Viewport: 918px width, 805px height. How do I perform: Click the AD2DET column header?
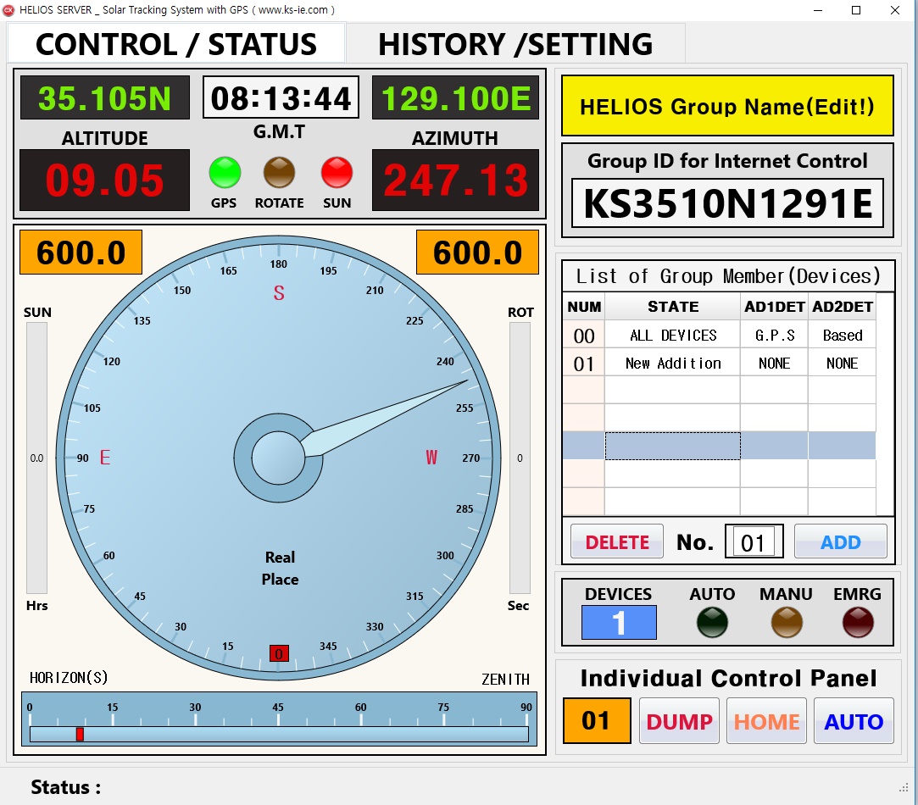(843, 306)
